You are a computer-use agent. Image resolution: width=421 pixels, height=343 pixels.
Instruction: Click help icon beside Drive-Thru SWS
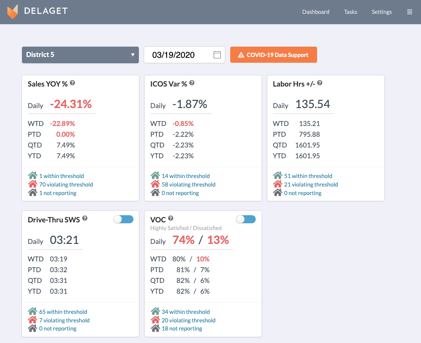(85, 218)
